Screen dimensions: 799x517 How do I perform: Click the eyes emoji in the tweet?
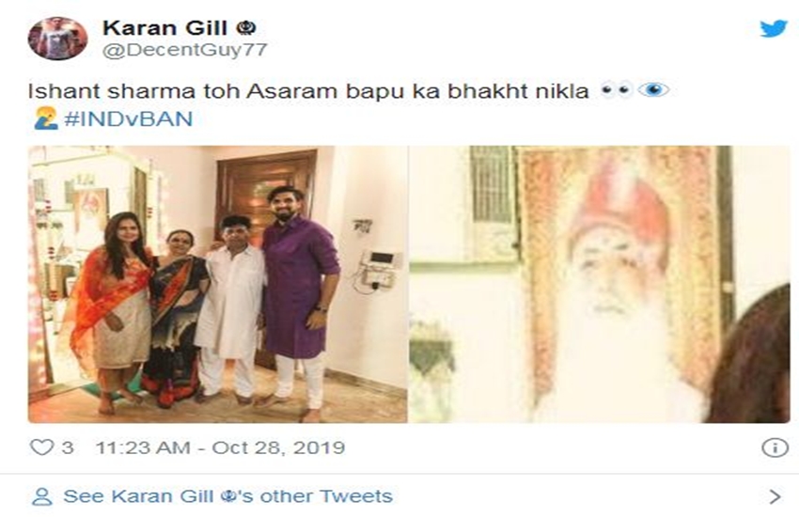coord(616,90)
